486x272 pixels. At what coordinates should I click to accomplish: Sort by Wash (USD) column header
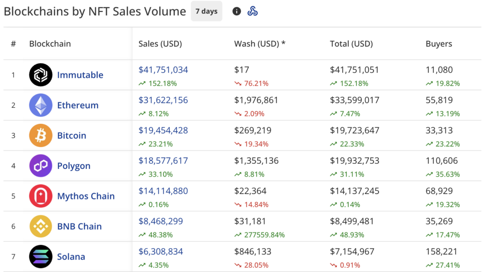(260, 44)
